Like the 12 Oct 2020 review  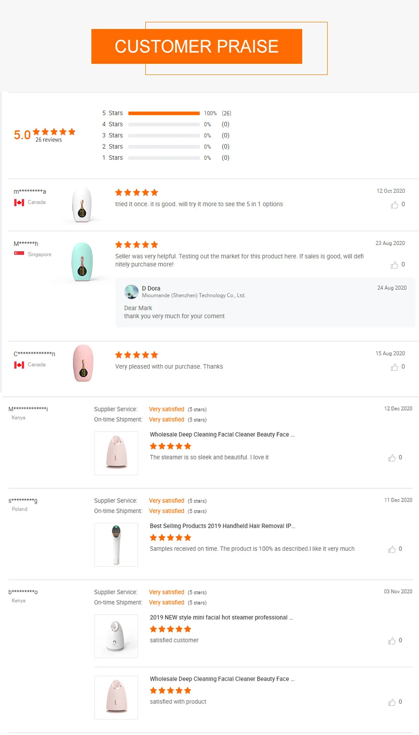[394, 205]
